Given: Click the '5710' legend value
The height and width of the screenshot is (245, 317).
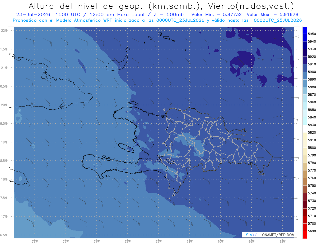Looking at the screenshot, I should pos(312,216).
